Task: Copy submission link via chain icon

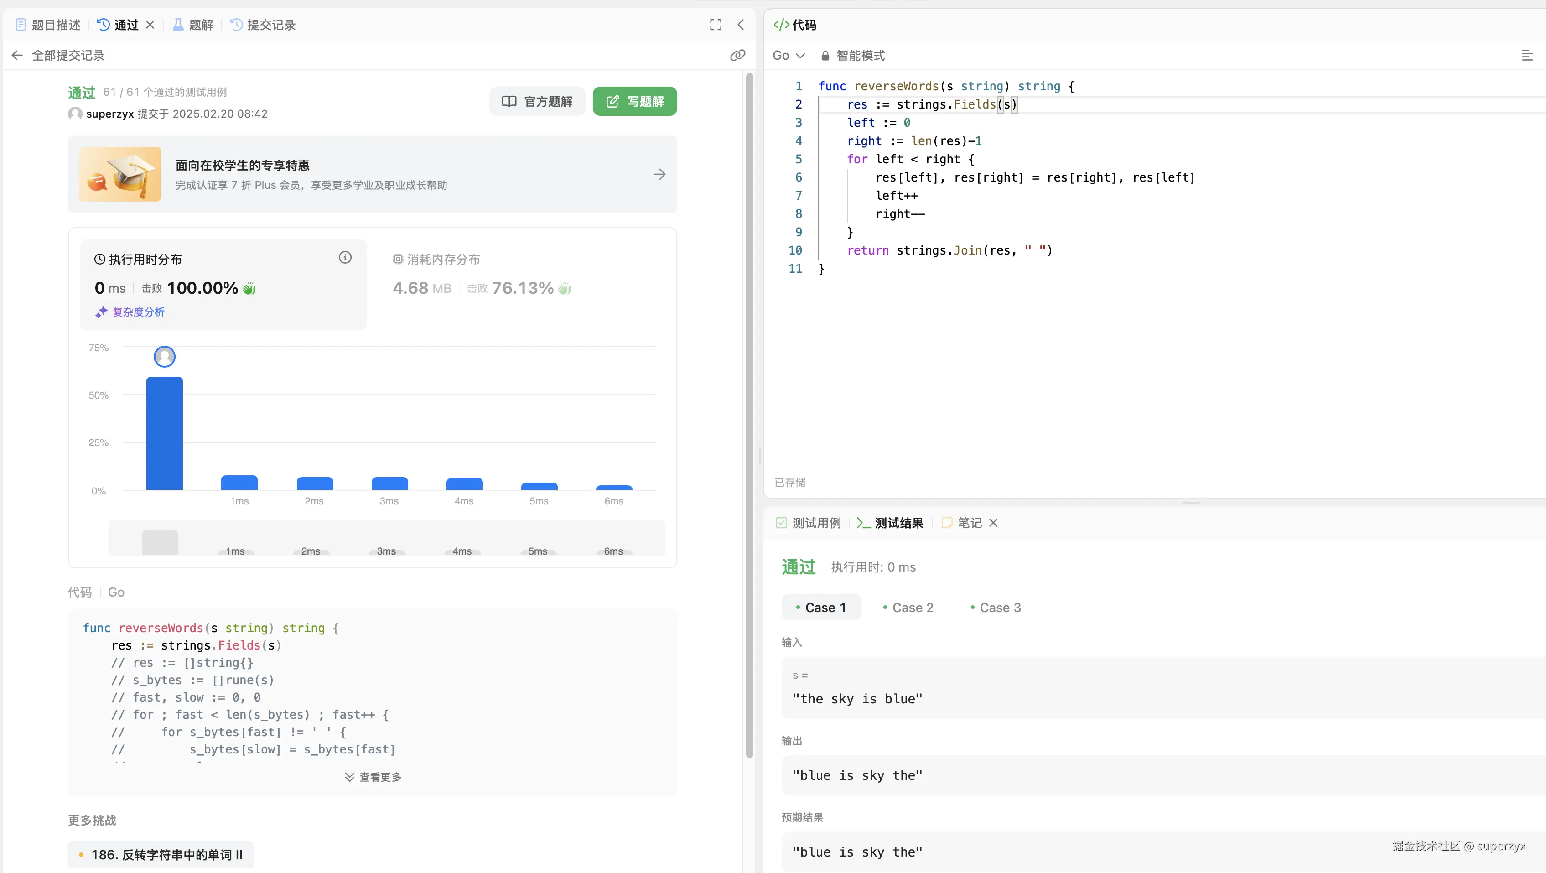Action: pyautogui.click(x=737, y=55)
